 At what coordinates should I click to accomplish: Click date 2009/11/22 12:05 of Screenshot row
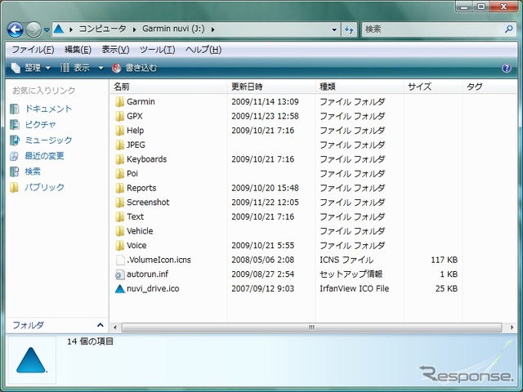click(x=265, y=203)
